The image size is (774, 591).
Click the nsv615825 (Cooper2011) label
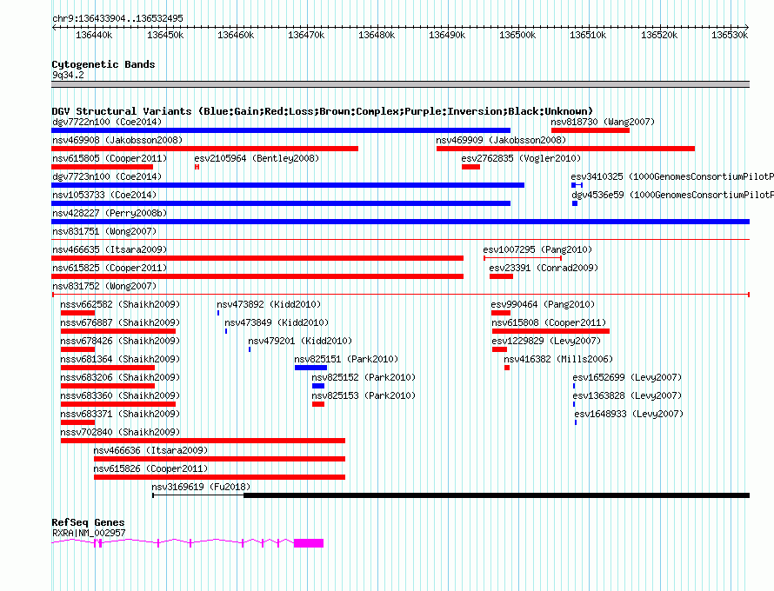coord(110,268)
